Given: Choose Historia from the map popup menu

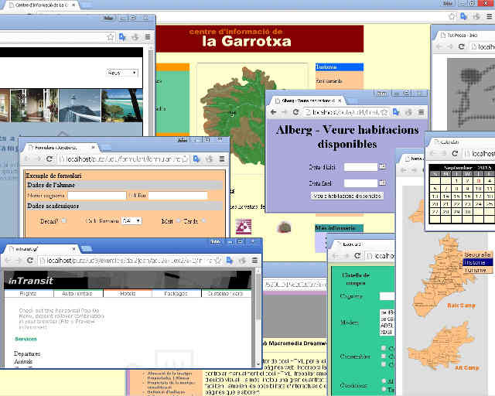Looking at the screenshot, I should [474, 262].
